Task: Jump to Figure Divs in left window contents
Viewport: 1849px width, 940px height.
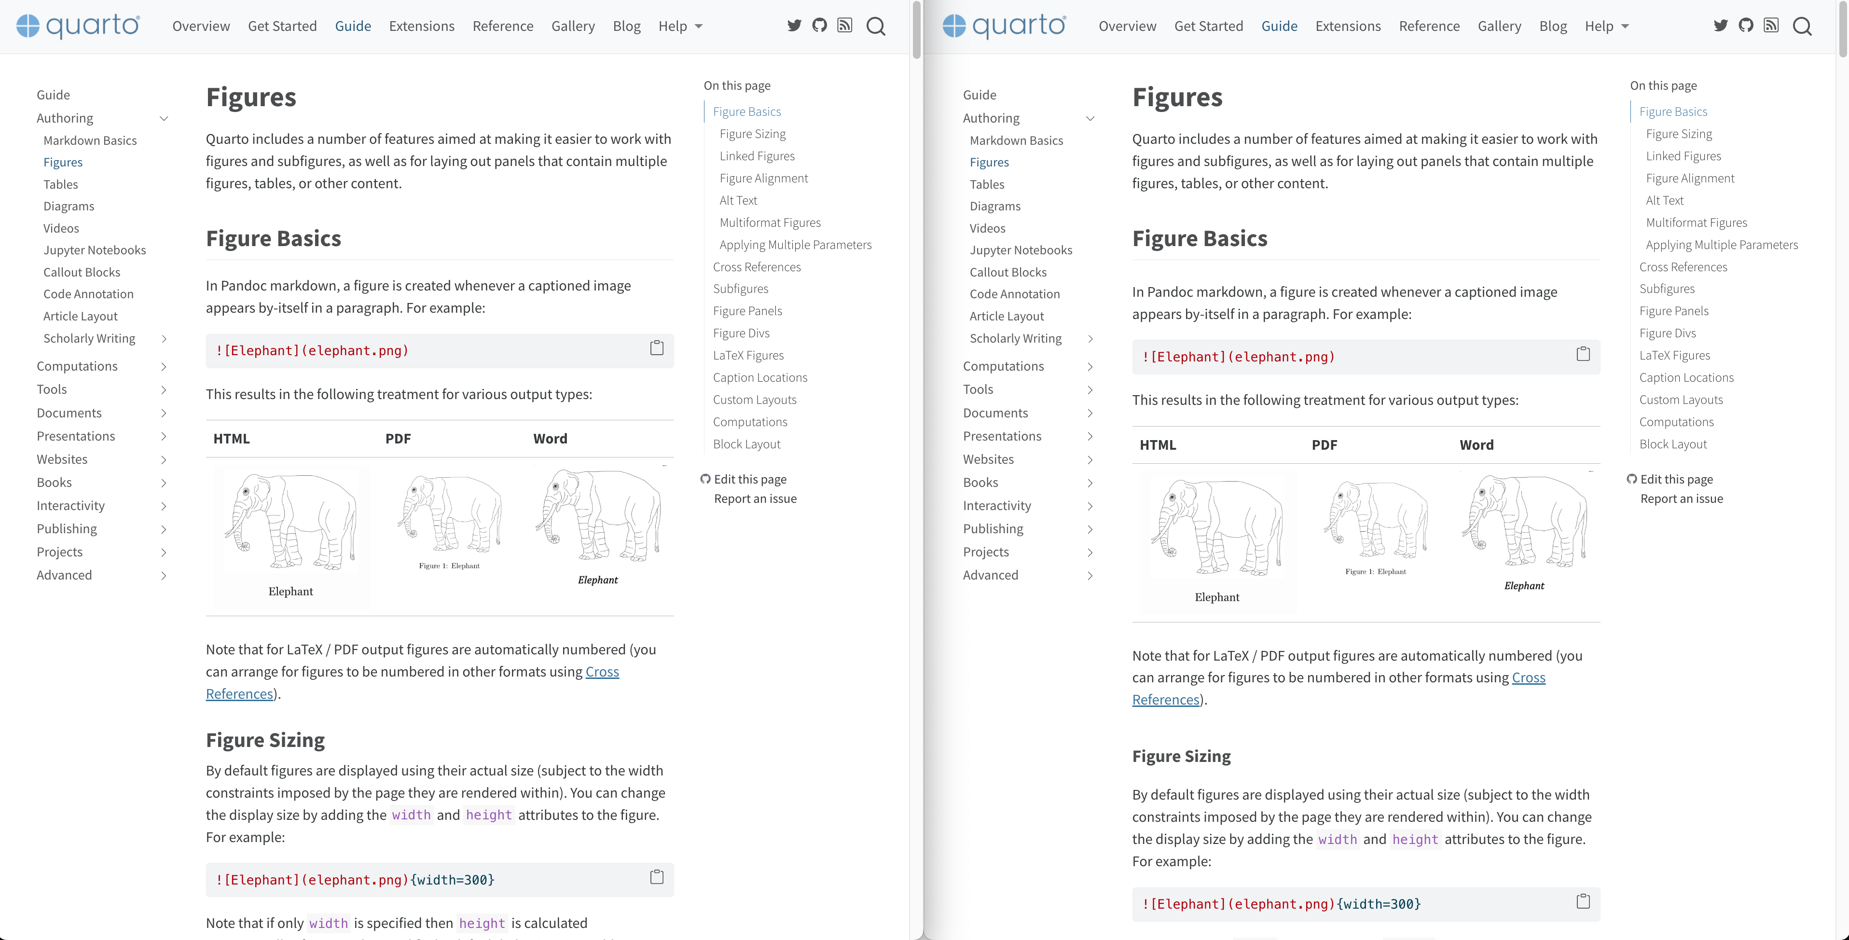Action: pos(741,333)
